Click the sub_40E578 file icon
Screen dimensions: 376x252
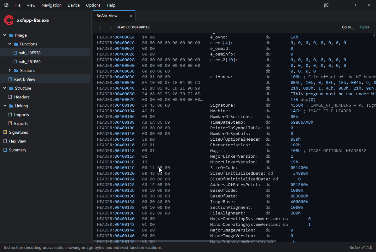[15, 53]
